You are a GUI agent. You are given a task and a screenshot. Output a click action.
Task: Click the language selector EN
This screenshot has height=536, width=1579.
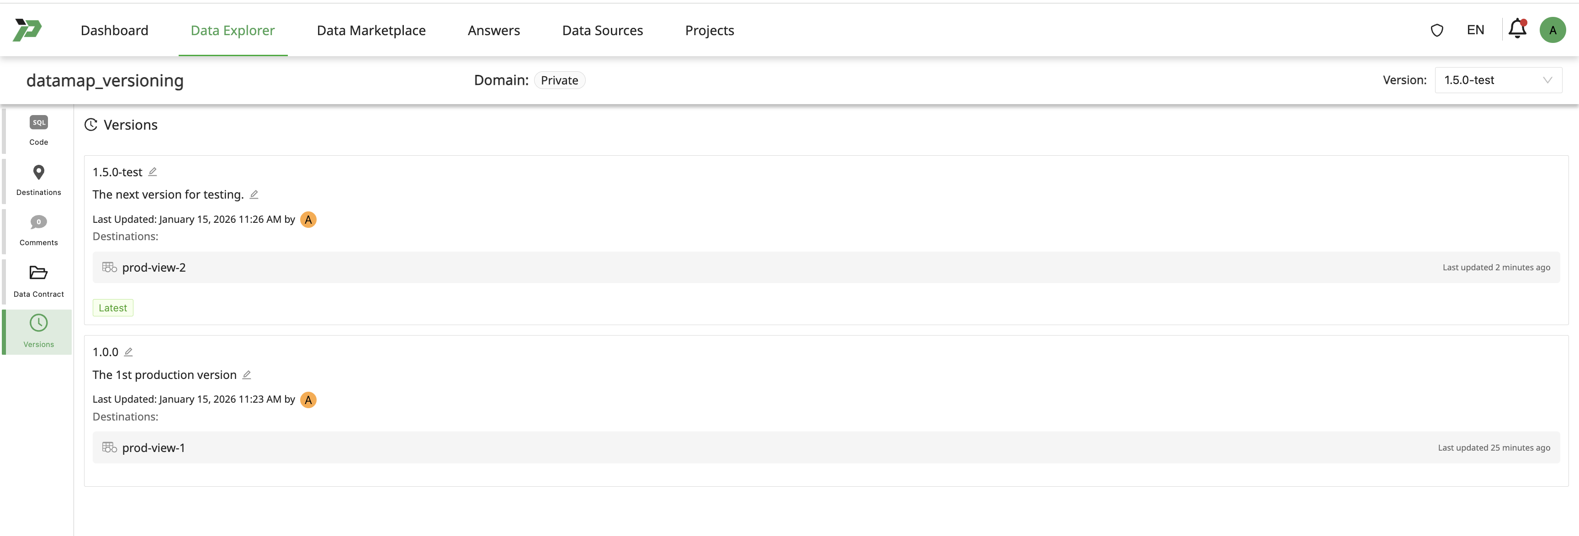click(1475, 29)
